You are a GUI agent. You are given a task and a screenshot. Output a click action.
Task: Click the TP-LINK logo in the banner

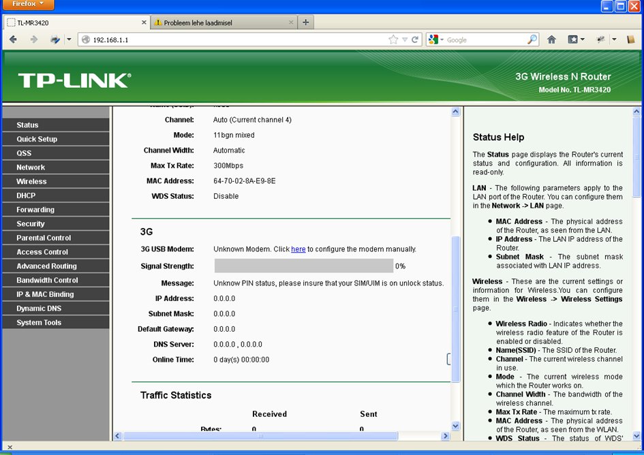pyautogui.click(x=74, y=80)
